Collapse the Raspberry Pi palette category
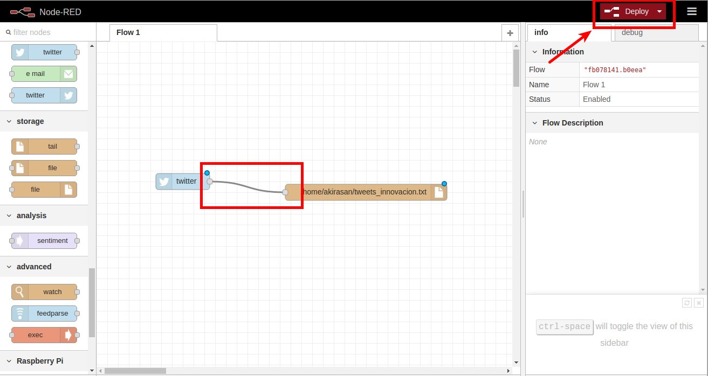Image resolution: width=708 pixels, height=376 pixels. tap(44, 361)
